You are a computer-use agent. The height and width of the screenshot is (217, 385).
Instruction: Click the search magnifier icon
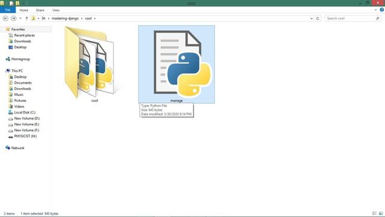tap(378, 19)
